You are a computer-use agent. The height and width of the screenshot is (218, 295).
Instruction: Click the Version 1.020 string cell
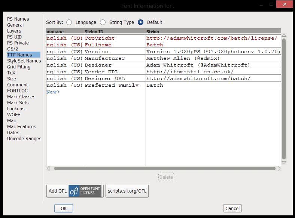point(213,52)
